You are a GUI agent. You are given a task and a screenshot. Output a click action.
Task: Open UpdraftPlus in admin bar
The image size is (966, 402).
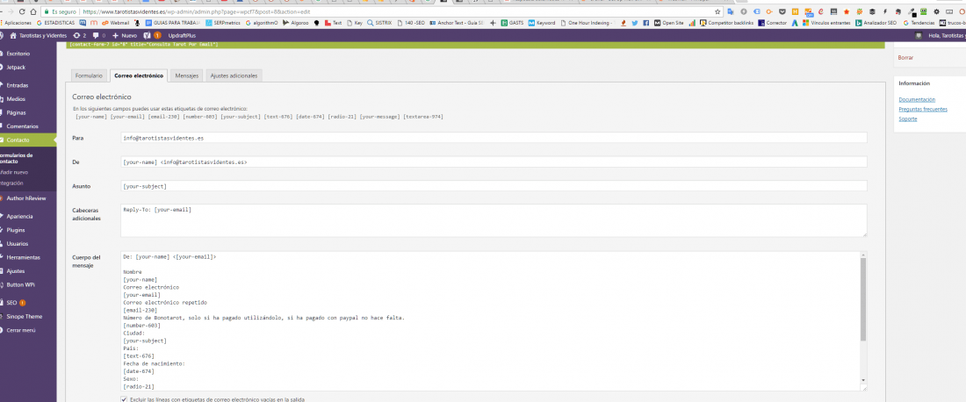coord(182,36)
